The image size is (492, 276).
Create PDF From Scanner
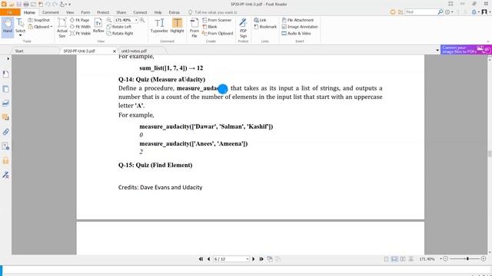coord(217,20)
